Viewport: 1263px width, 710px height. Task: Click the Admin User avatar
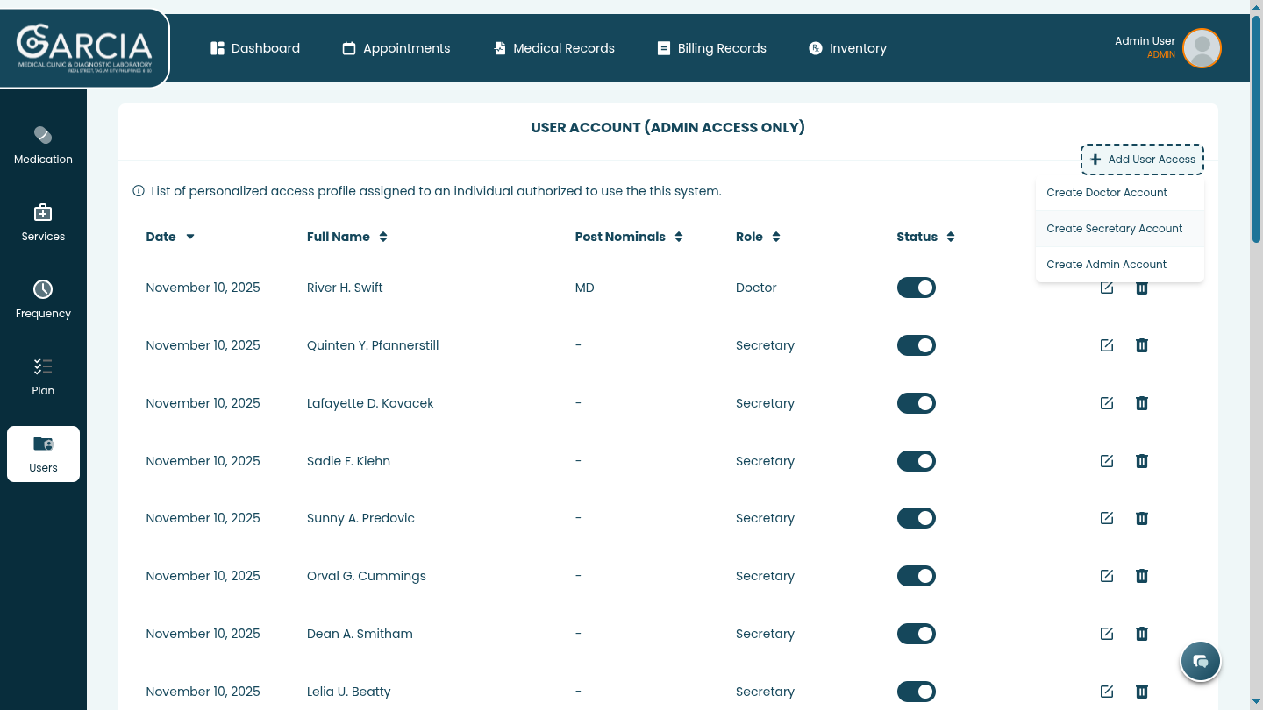1202,48
